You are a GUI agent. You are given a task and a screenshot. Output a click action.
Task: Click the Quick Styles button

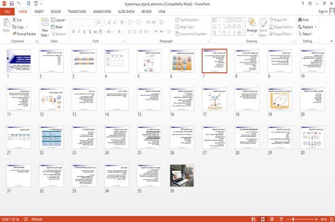tap(263, 28)
